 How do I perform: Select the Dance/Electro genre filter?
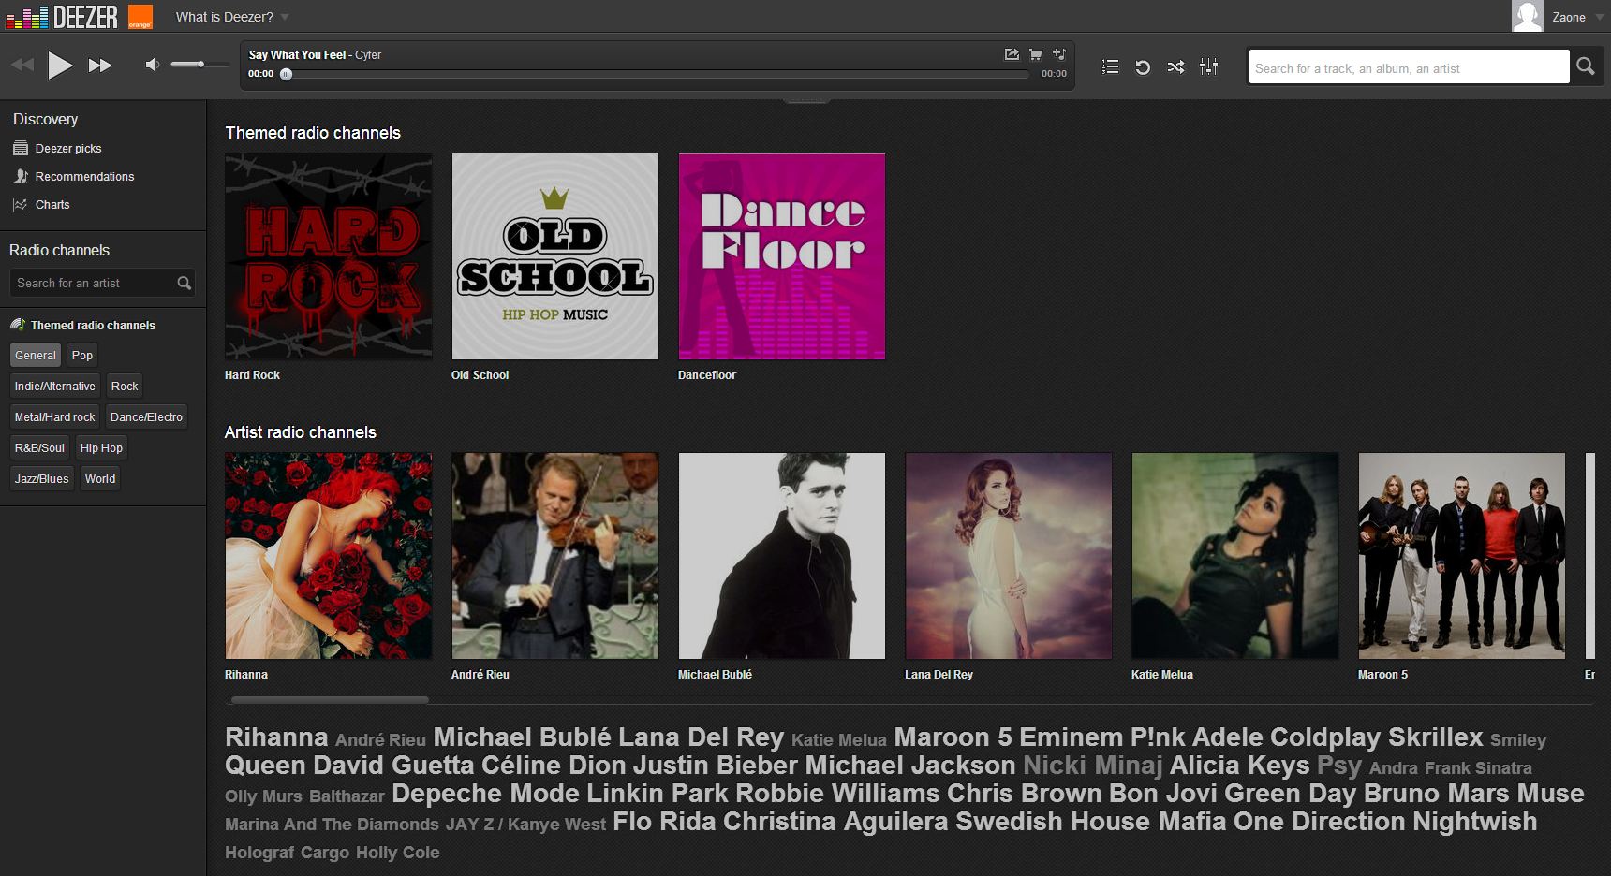coord(146,416)
